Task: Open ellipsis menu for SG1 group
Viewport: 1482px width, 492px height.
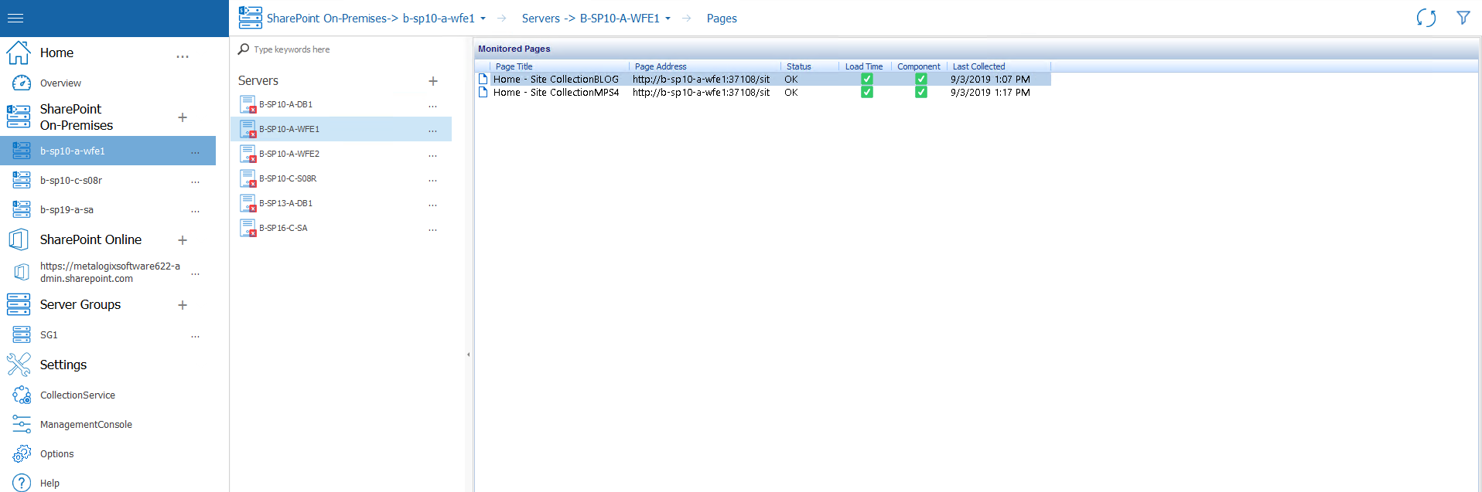Action: click(195, 337)
